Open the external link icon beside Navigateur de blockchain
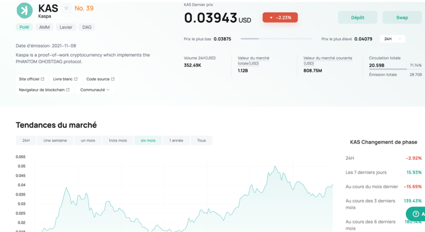Viewport: 425px width, 232px height. tap(68, 90)
